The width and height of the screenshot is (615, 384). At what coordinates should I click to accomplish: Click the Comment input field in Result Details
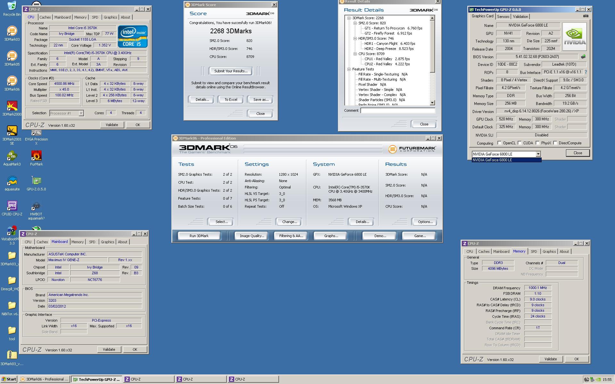(x=398, y=110)
